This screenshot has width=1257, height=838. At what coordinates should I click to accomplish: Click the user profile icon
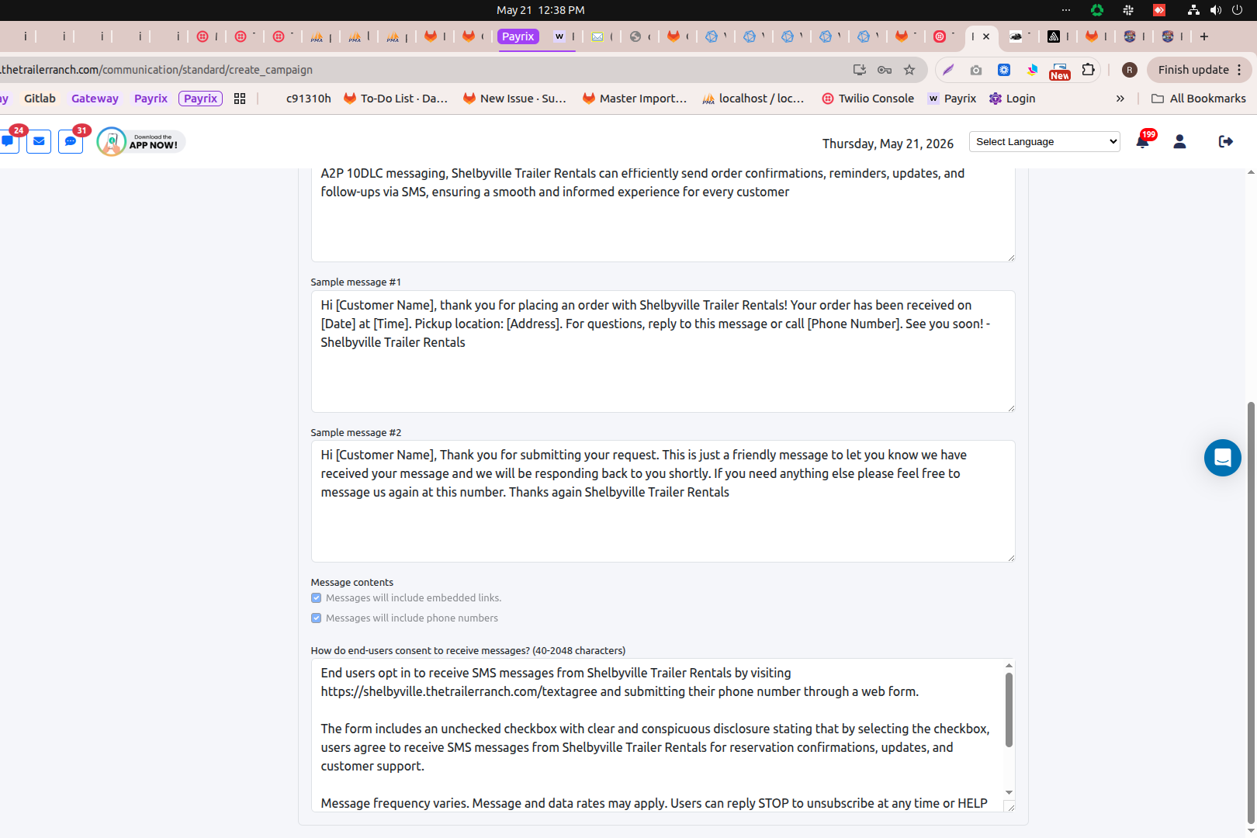[1179, 141]
